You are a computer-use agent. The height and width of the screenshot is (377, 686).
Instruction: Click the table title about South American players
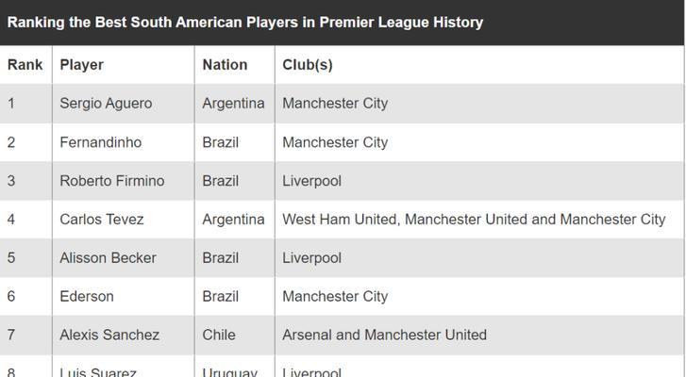(x=245, y=23)
